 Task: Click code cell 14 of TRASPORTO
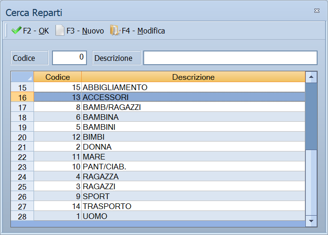click(58, 206)
